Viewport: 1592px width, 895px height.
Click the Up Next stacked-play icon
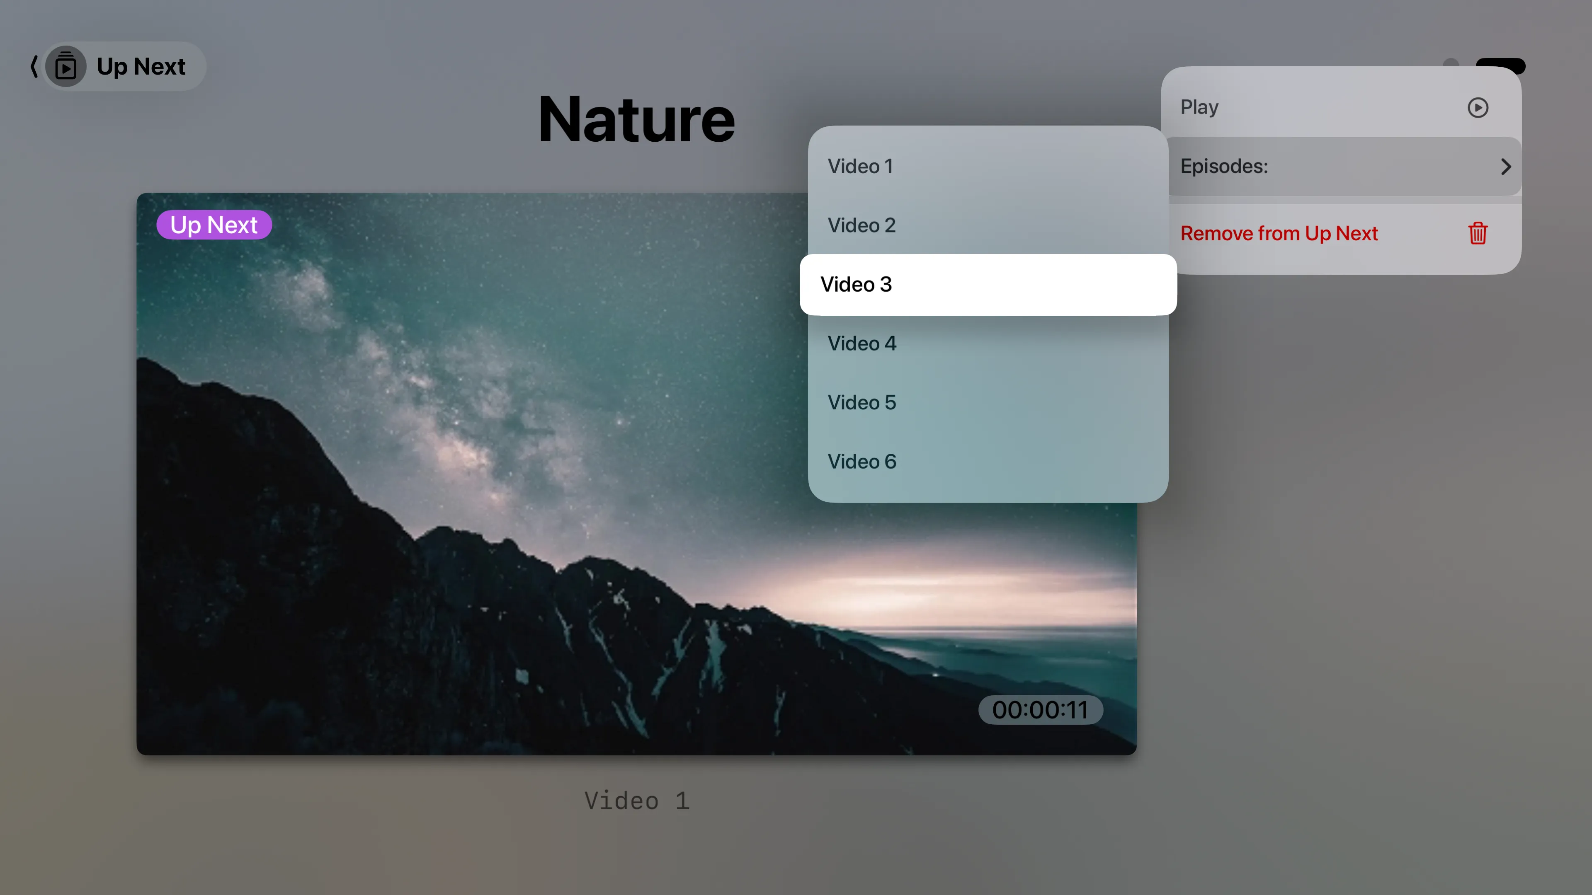pos(66,66)
